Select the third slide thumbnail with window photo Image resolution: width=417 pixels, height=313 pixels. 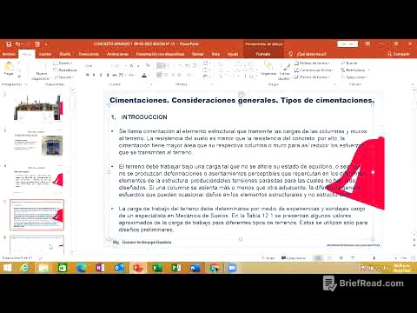point(38,143)
